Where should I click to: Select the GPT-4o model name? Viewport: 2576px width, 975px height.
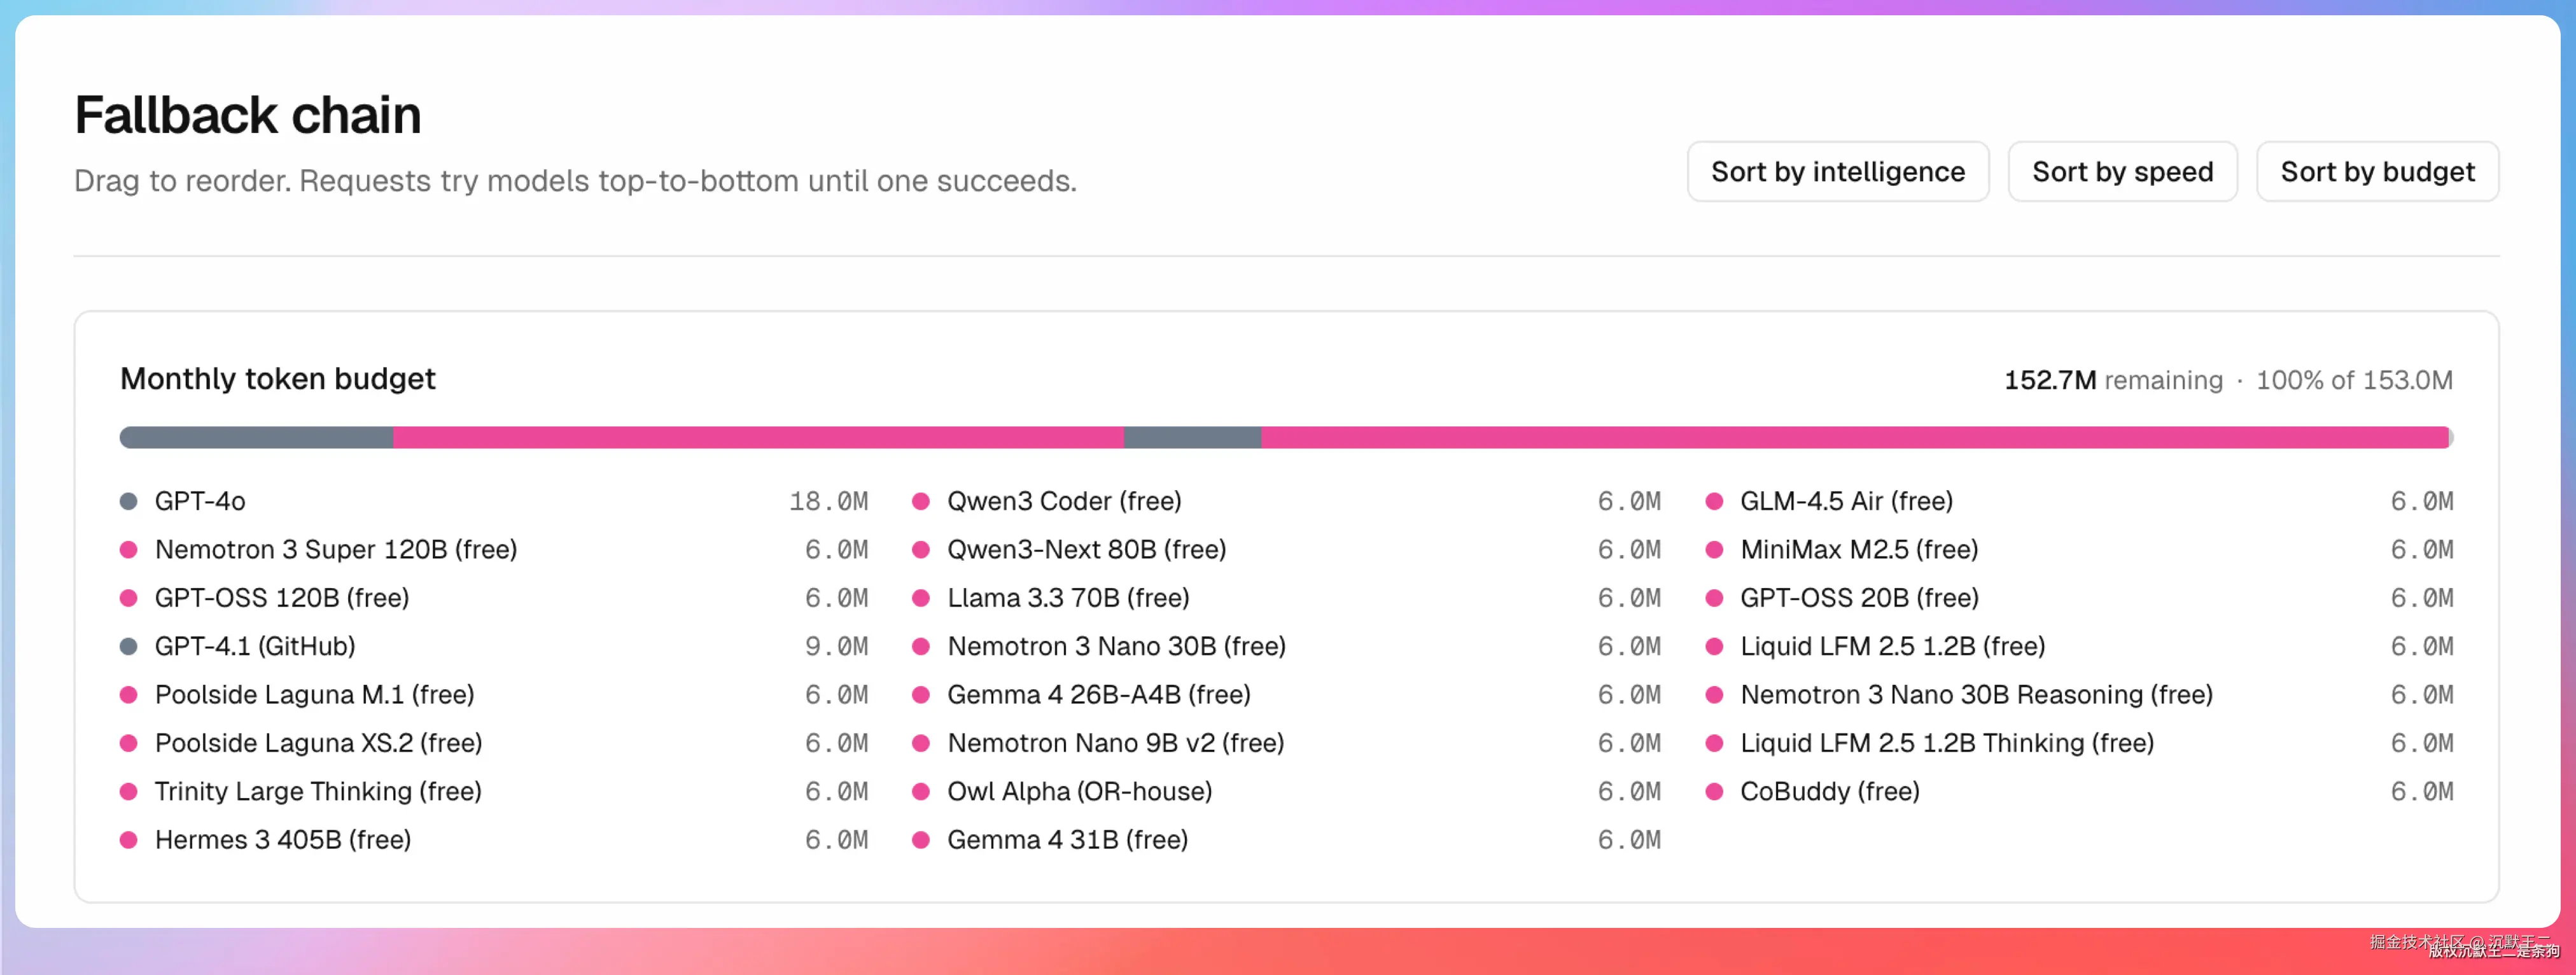(200, 501)
